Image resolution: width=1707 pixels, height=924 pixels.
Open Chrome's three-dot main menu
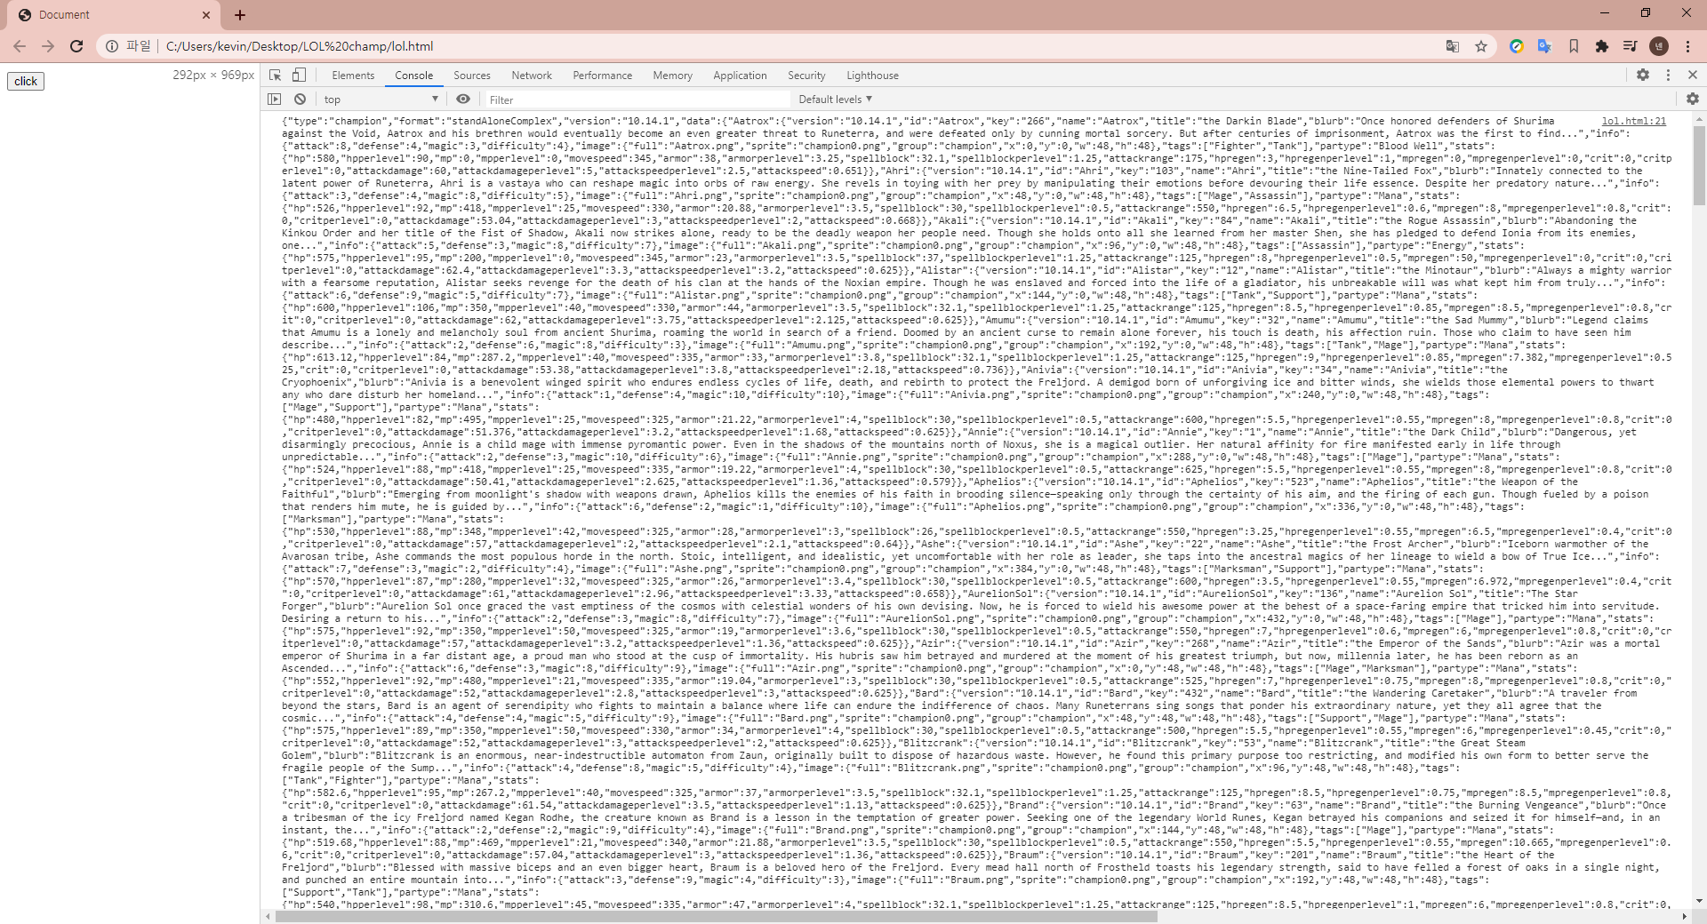(1687, 46)
